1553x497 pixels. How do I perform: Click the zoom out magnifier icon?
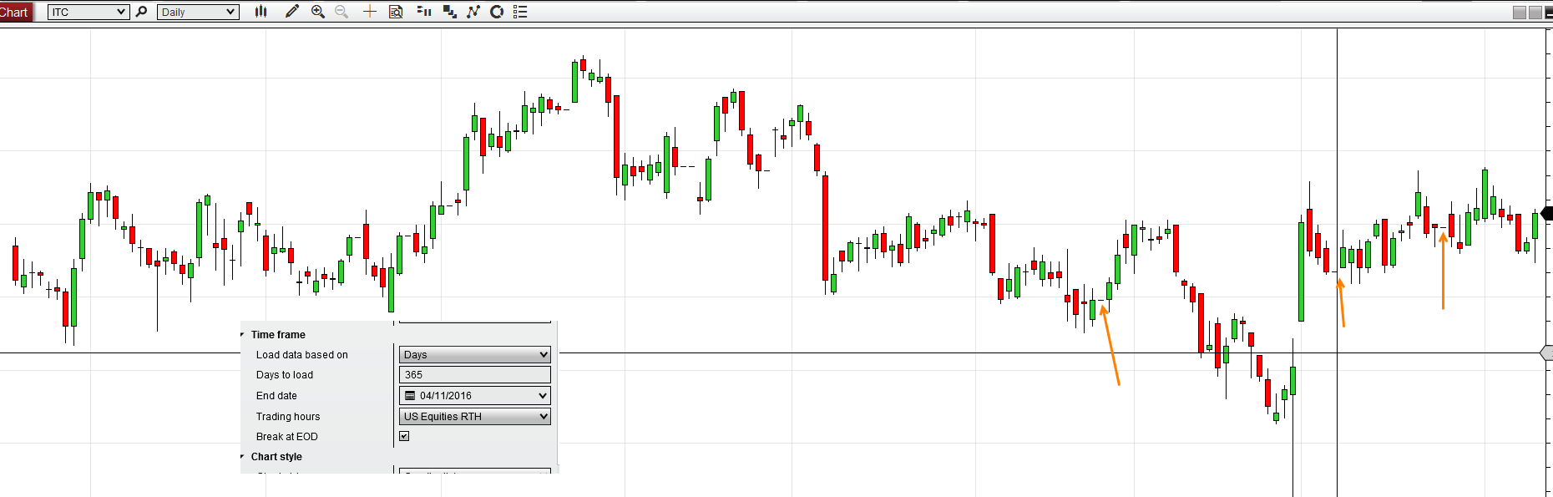[x=341, y=12]
